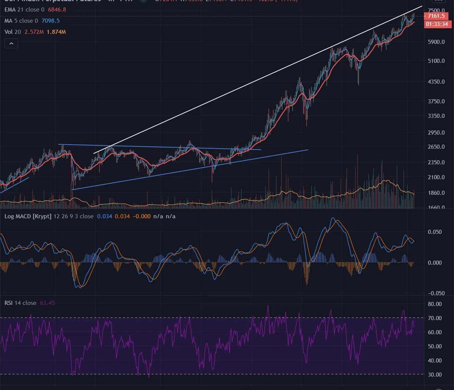454x390 pixels.
Task: Click the 01:33:34 bar countdown label
Action: [437, 24]
